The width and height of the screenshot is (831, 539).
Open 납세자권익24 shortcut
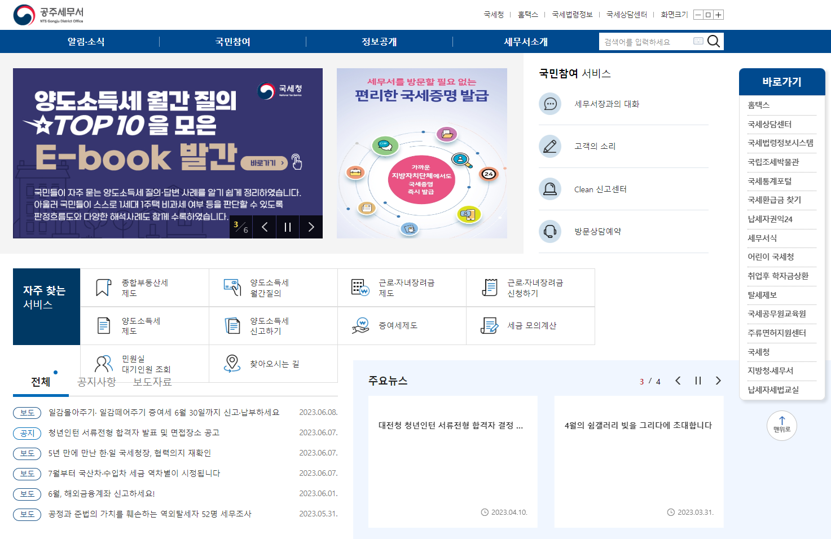point(770,219)
